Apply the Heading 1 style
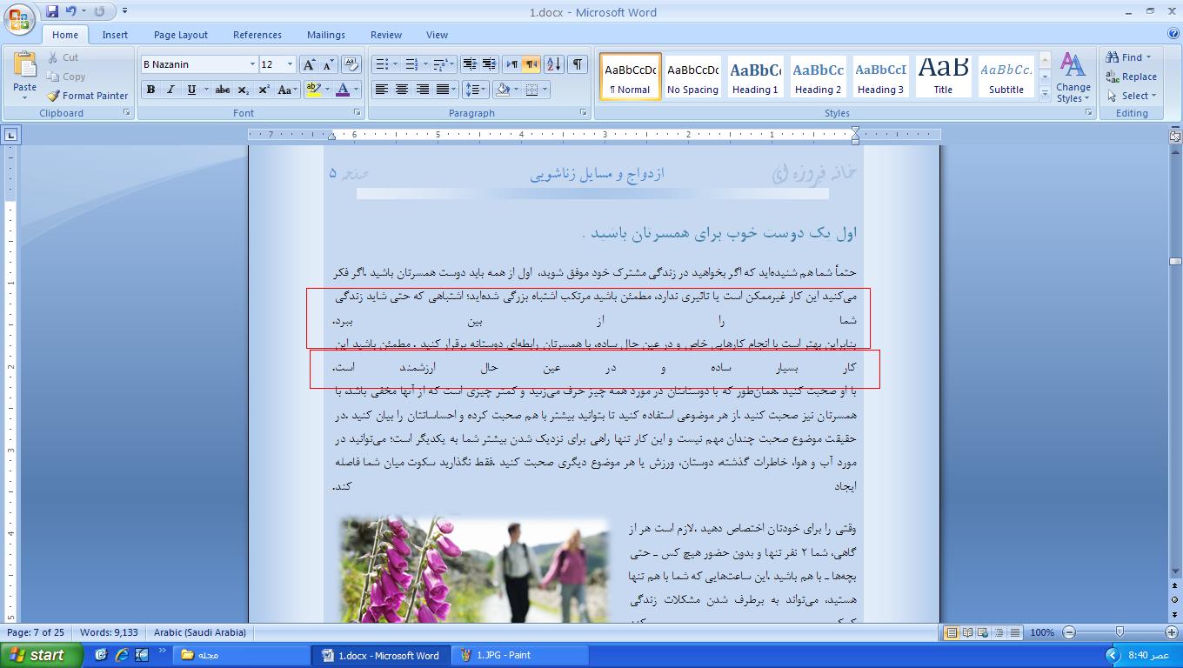The image size is (1183, 668). 755,77
